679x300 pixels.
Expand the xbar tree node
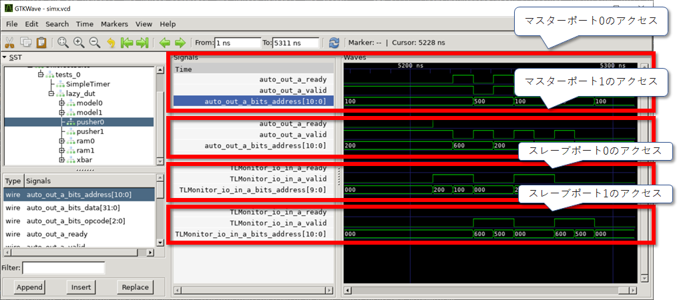pyautogui.click(x=61, y=160)
